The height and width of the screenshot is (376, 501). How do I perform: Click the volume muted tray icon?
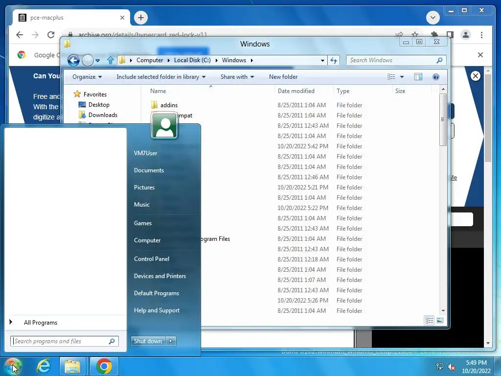452,366
